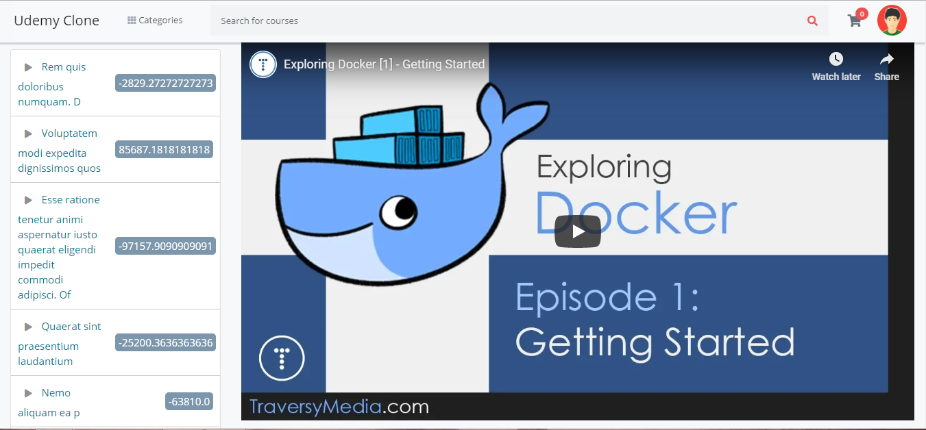
Task: Click duration badge -2829.27272727273
Action: tap(165, 84)
